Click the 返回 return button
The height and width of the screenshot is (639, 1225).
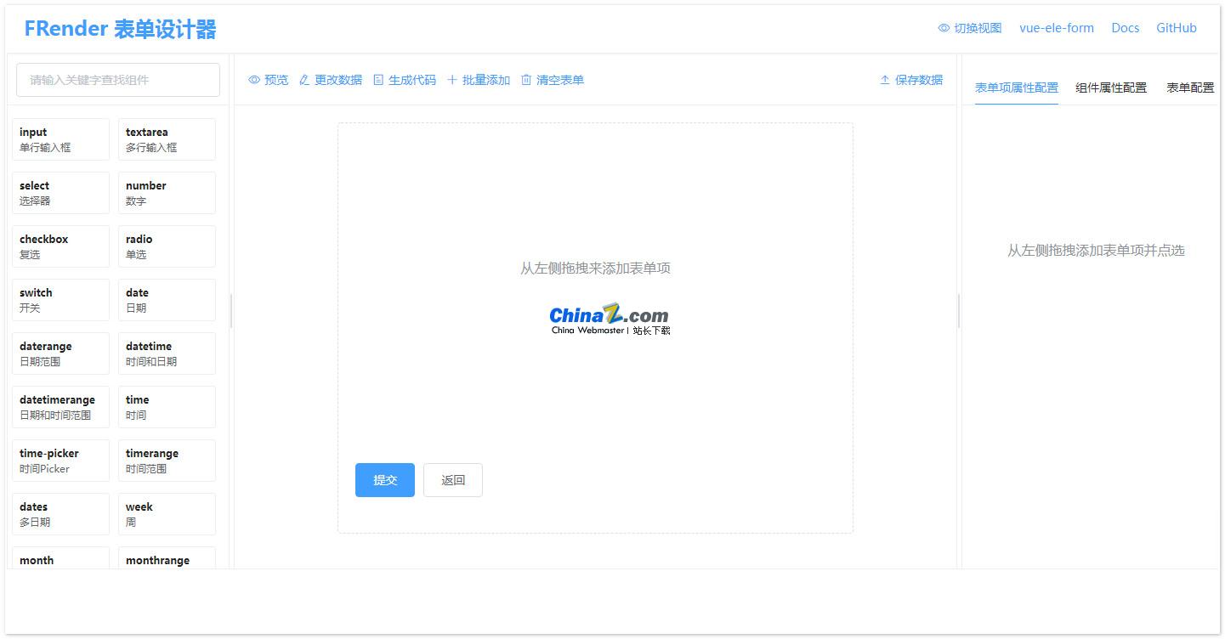coord(453,479)
